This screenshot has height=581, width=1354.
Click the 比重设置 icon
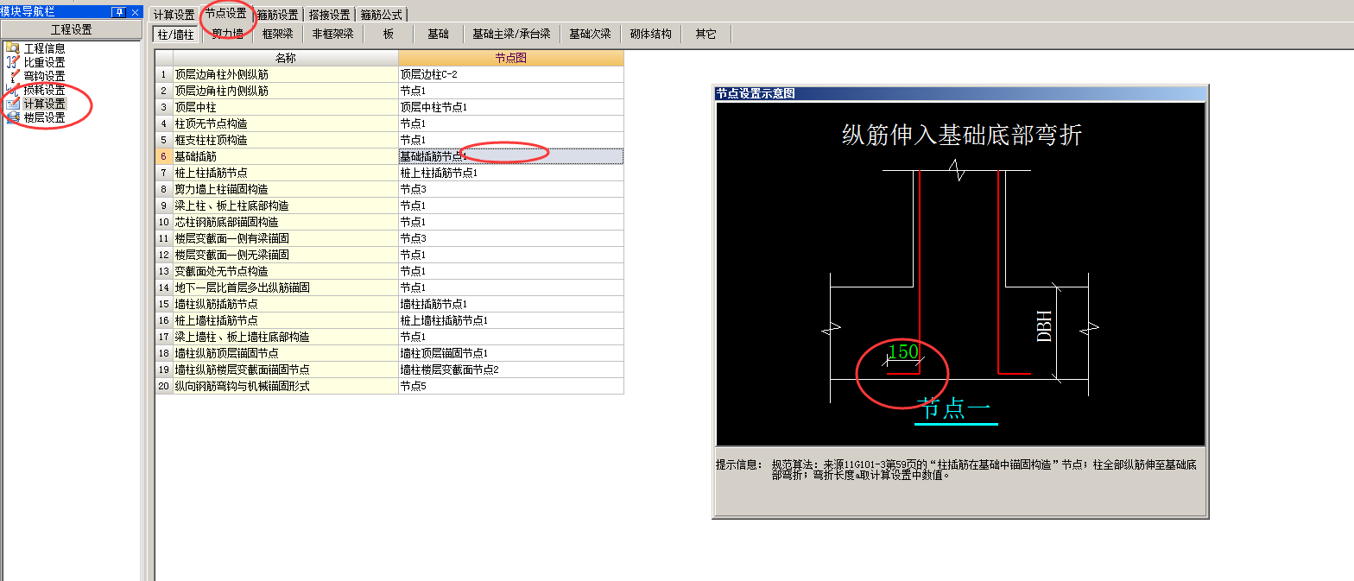tap(12, 62)
